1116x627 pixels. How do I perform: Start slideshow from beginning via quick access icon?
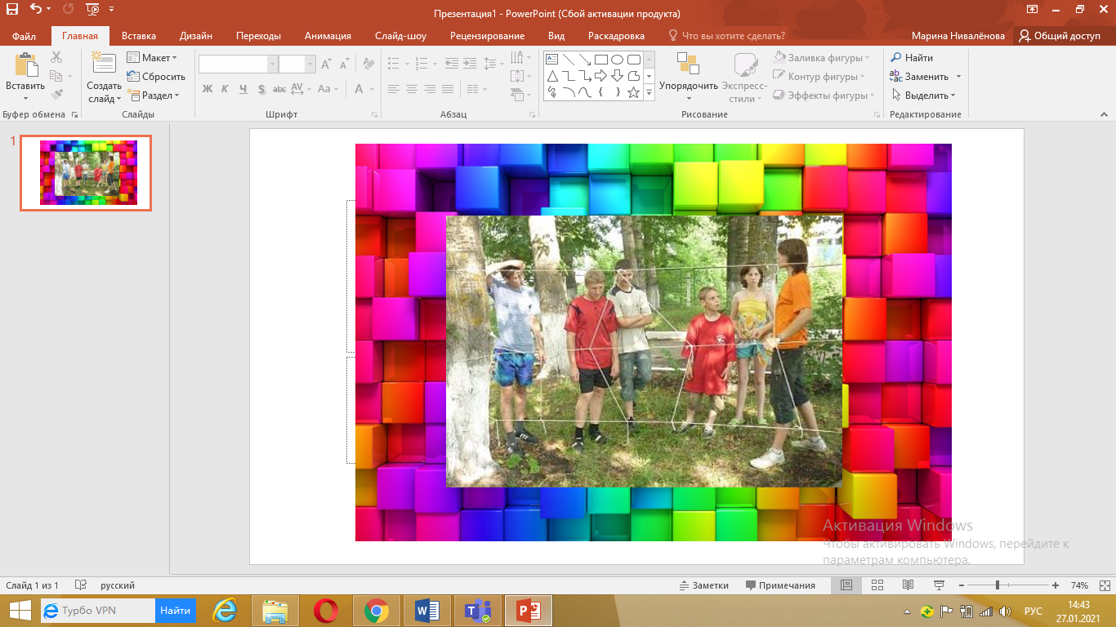click(x=92, y=10)
